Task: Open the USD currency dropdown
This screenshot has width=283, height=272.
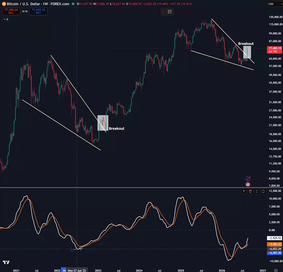Action: (275, 4)
